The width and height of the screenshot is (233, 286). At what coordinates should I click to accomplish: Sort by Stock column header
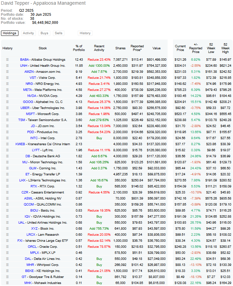tap(43, 48)
